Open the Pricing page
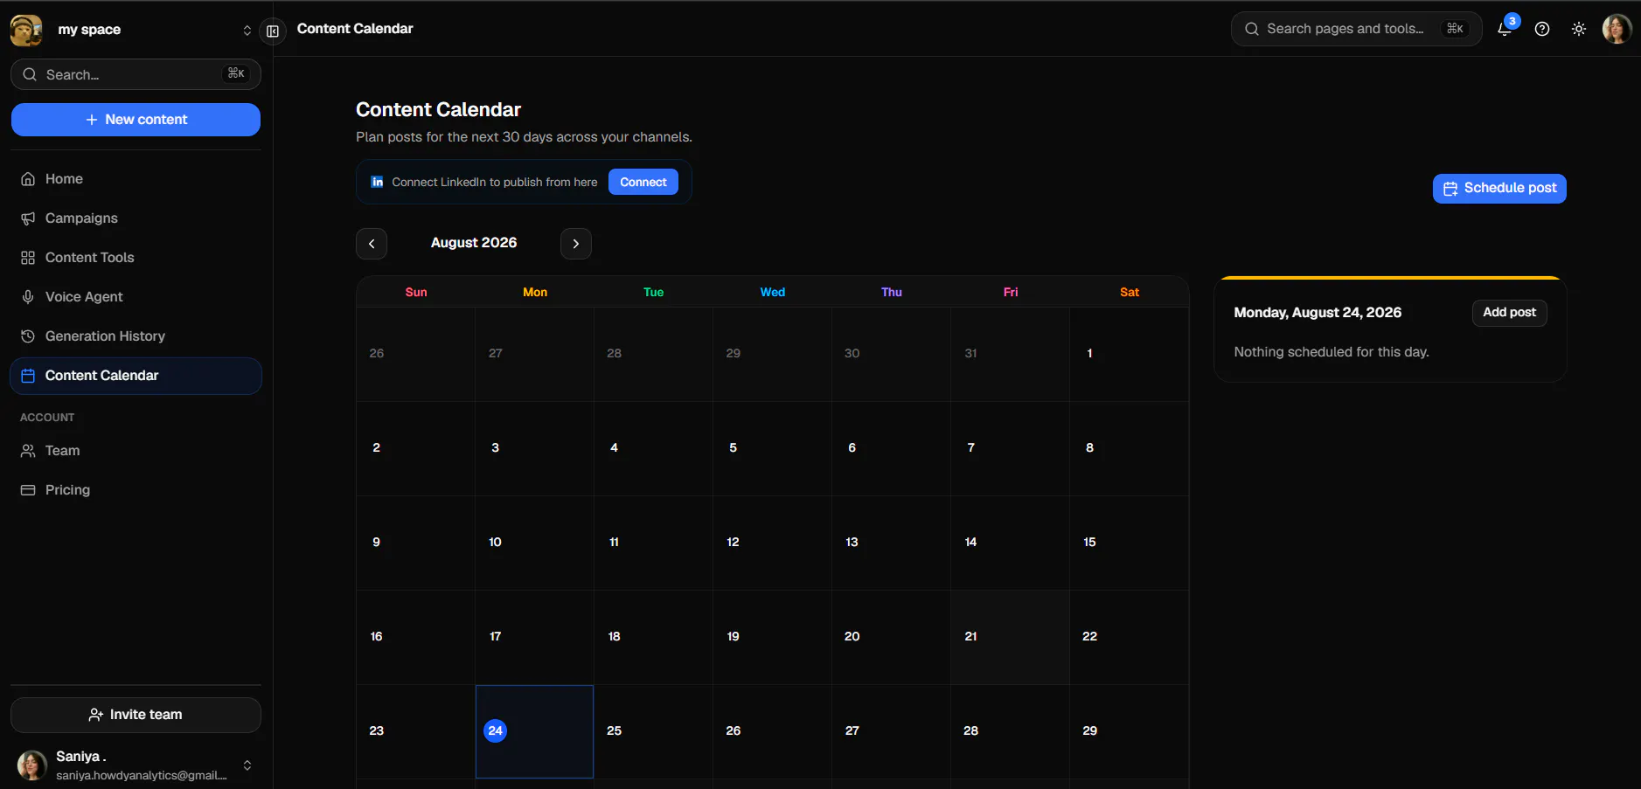The width and height of the screenshot is (1641, 789). [x=136, y=490]
